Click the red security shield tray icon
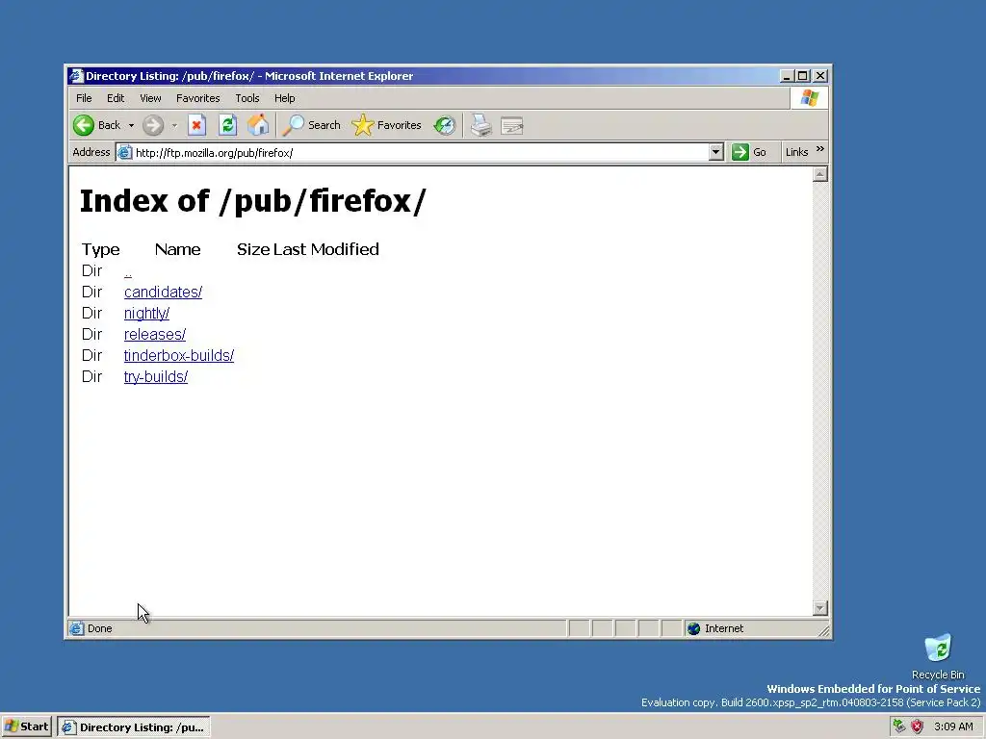The width and height of the screenshot is (986, 739). [x=918, y=726]
